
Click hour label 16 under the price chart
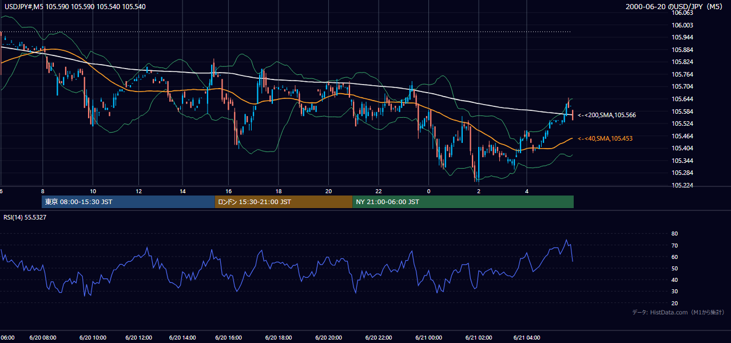229,191
